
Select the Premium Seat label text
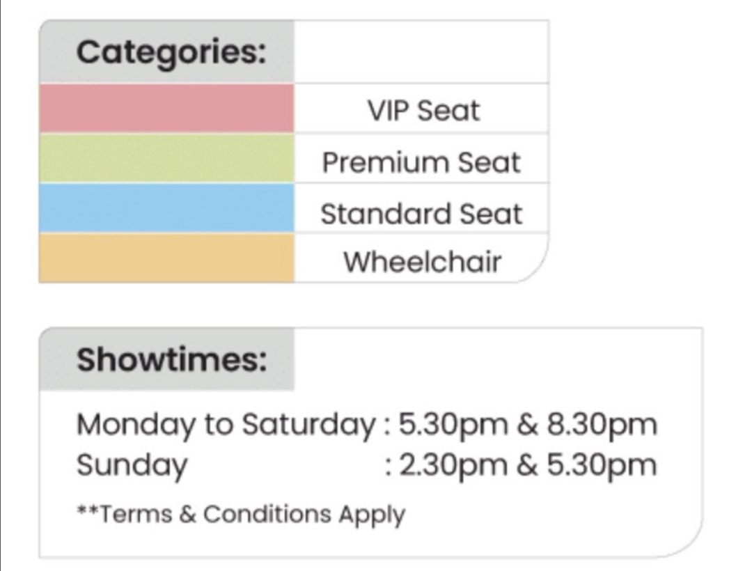[421, 162]
